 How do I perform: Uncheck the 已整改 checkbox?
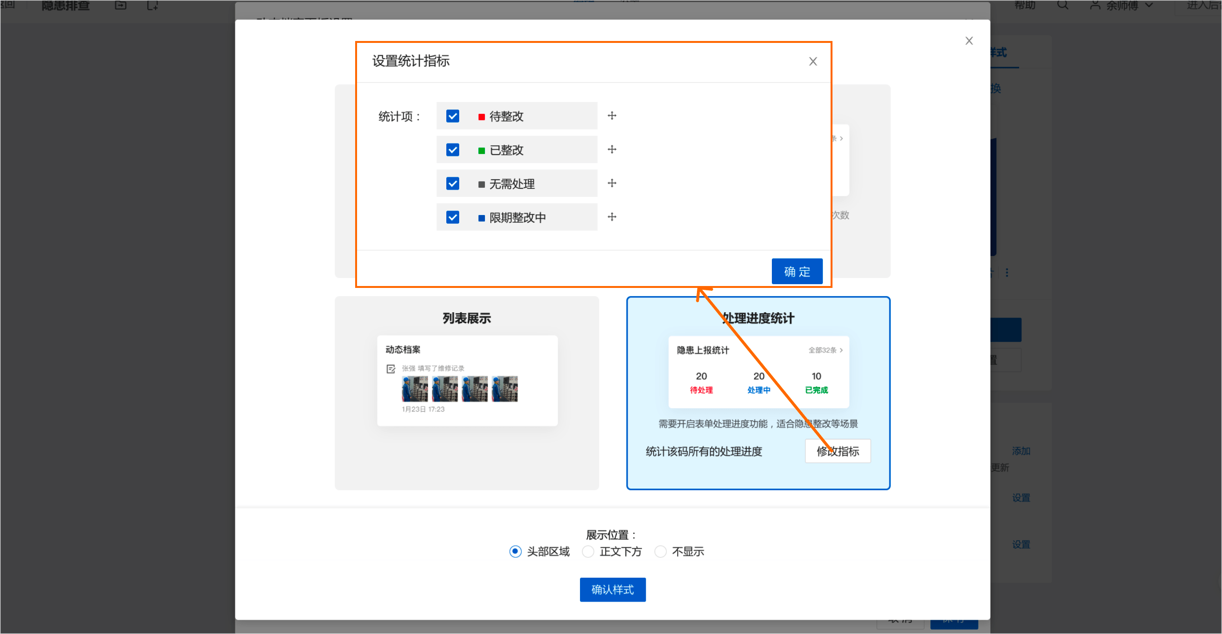pos(453,150)
